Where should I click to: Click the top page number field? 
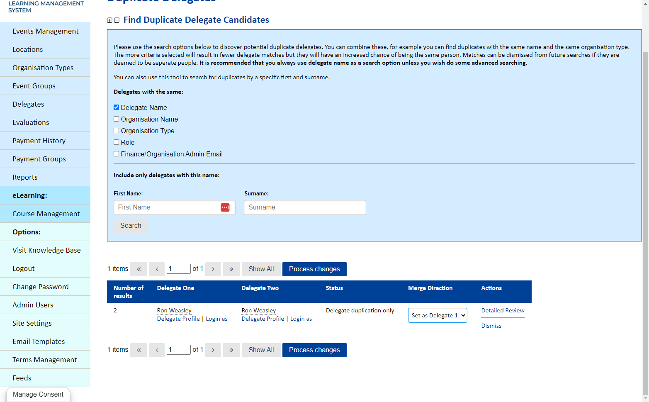(x=179, y=269)
